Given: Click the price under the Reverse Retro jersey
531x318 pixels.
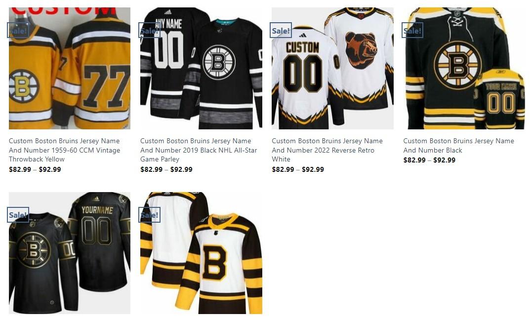Looking at the screenshot, I should click(298, 169).
